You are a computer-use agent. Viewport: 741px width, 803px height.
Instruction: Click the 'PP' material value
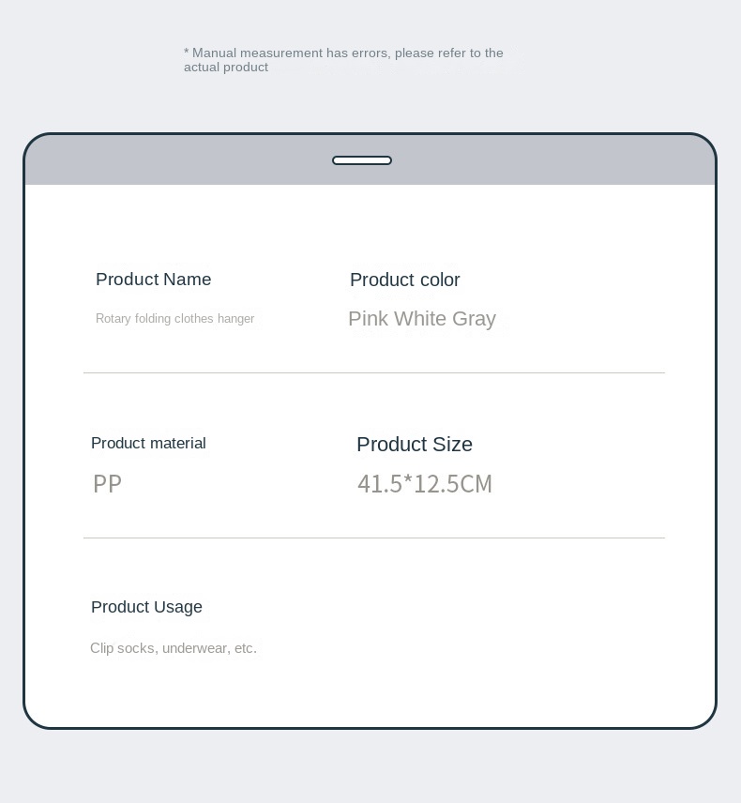pyautogui.click(x=107, y=484)
